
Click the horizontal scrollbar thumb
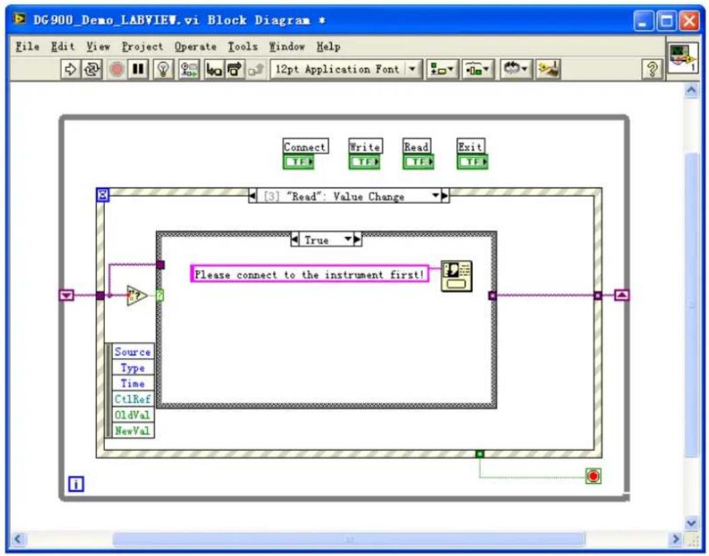coord(348,538)
